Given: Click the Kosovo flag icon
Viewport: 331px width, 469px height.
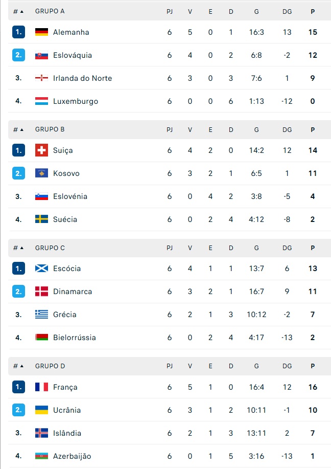Looking at the screenshot, I should [41, 173].
